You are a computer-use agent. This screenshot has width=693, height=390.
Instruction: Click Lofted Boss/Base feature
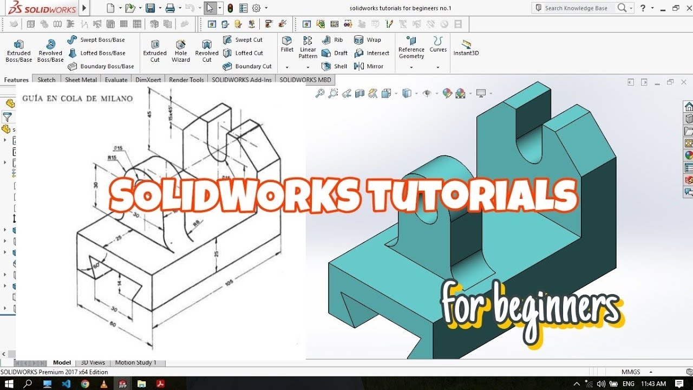coord(97,53)
